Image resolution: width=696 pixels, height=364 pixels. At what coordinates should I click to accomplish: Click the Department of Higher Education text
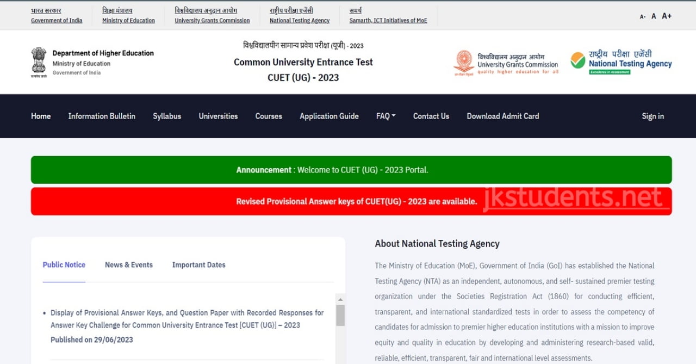coord(103,53)
